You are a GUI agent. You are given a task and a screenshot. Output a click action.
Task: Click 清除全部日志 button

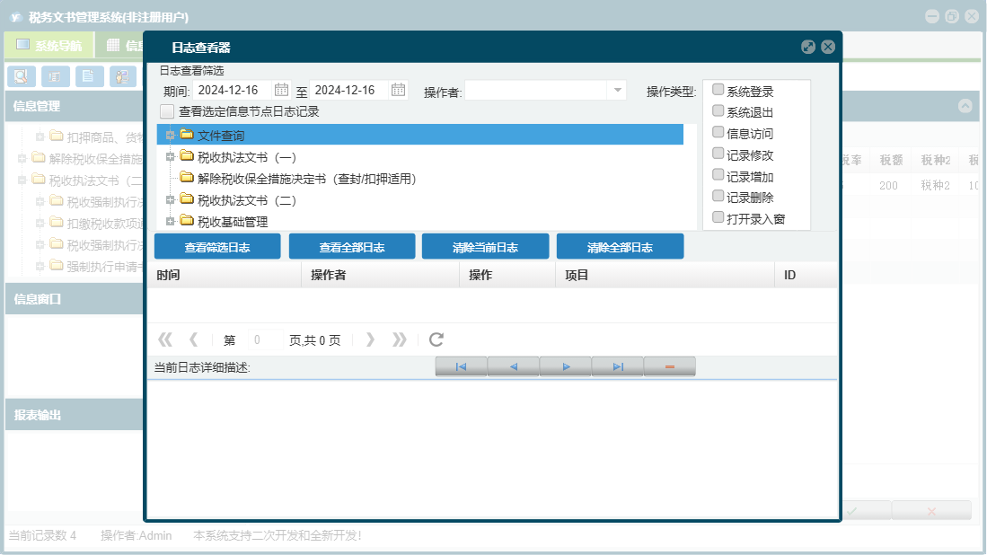(x=620, y=247)
